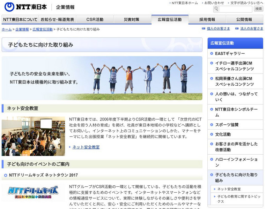Open NTT東日本シンボルチーム sidebar item
This screenshot has height=209, width=265.
[x=235, y=112]
